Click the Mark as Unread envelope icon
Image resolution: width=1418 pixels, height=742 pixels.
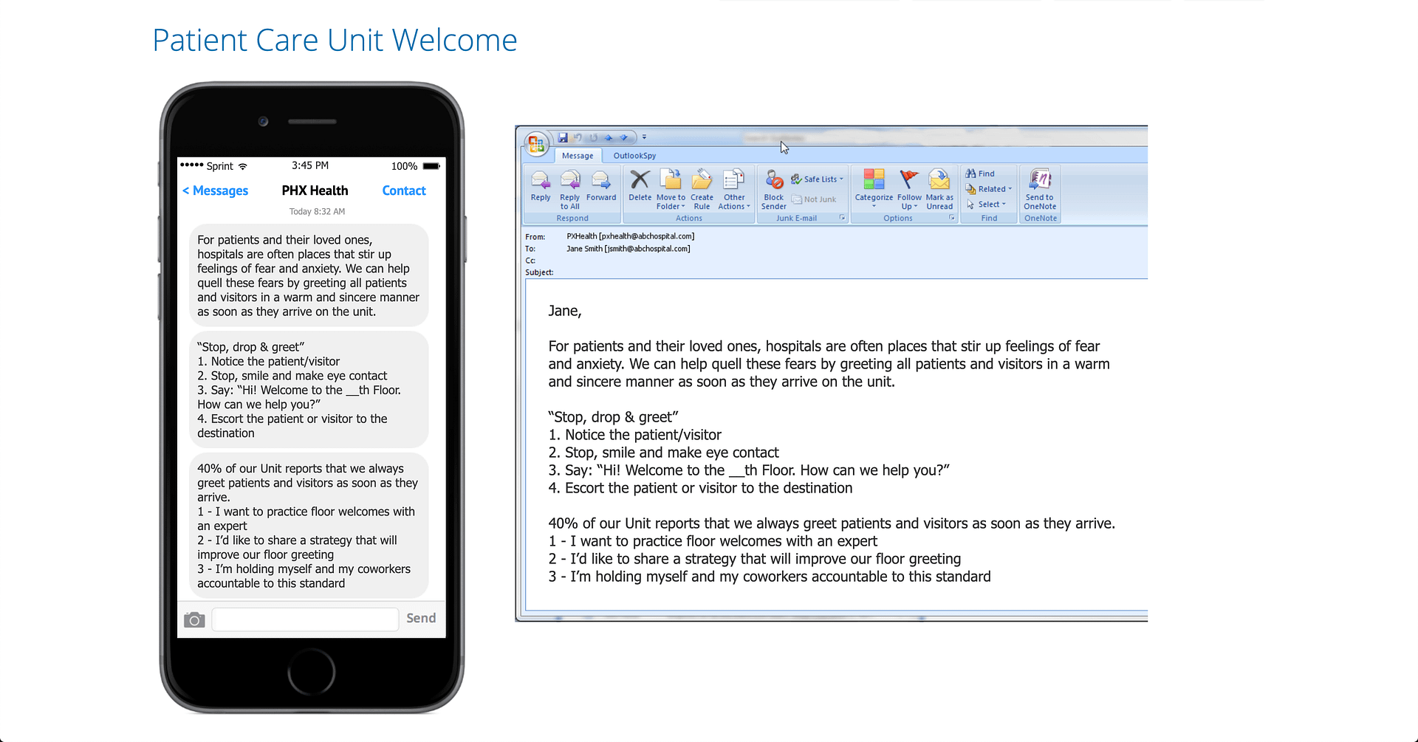(939, 179)
